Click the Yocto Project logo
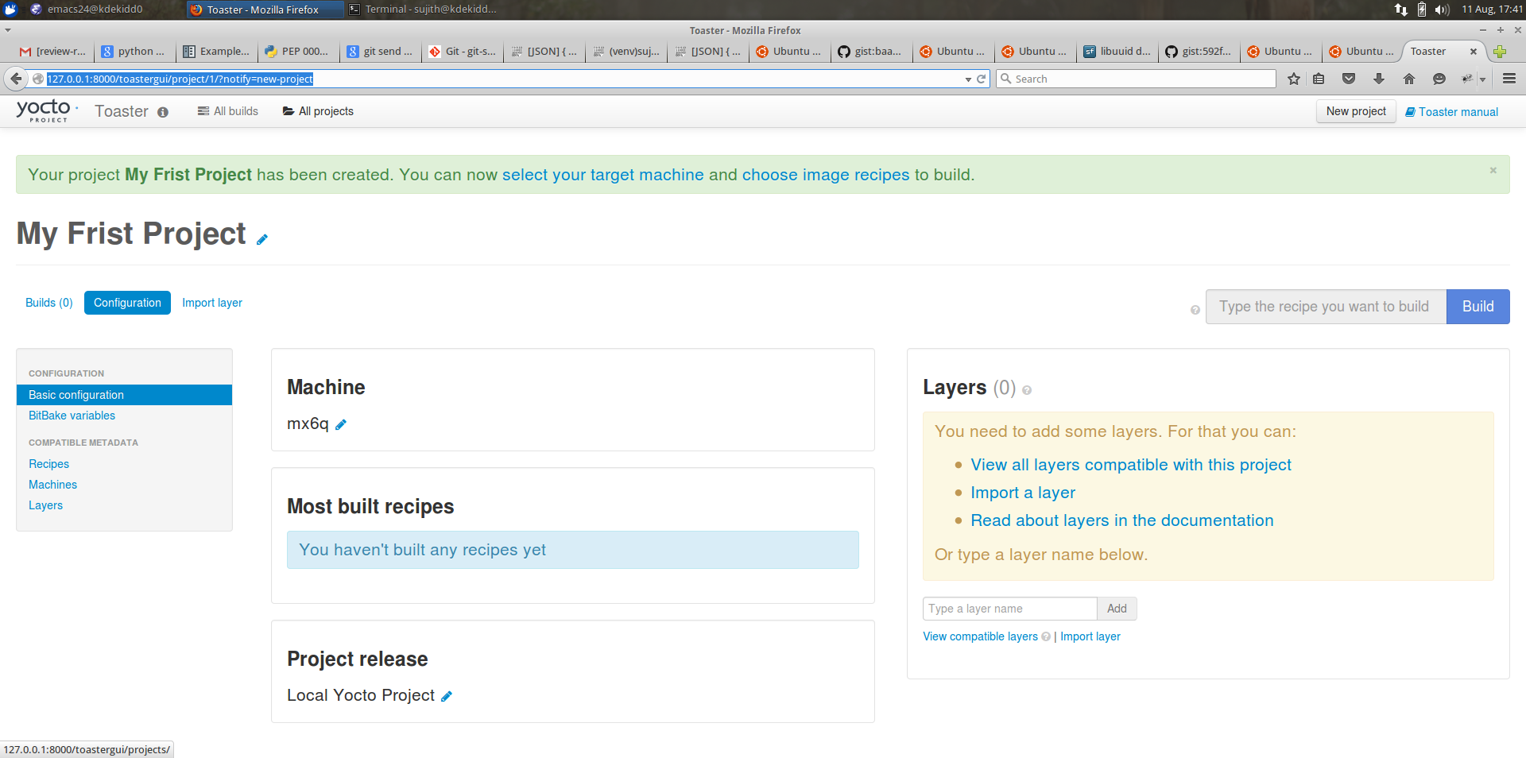This screenshot has height=758, width=1526. [x=46, y=110]
